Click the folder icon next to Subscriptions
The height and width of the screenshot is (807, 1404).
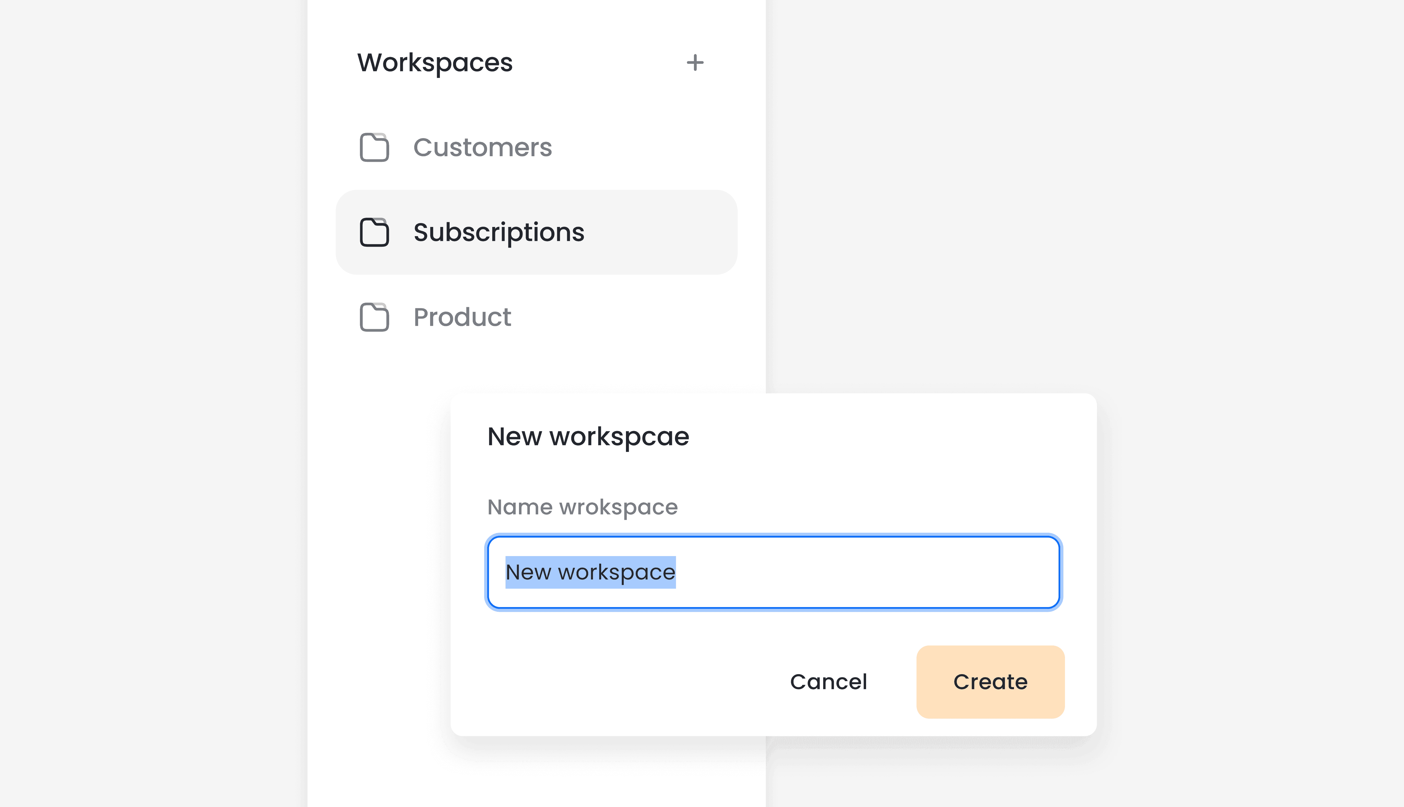[374, 232]
